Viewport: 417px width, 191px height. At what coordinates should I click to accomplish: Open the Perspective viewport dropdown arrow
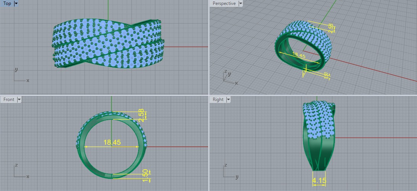click(241, 3)
